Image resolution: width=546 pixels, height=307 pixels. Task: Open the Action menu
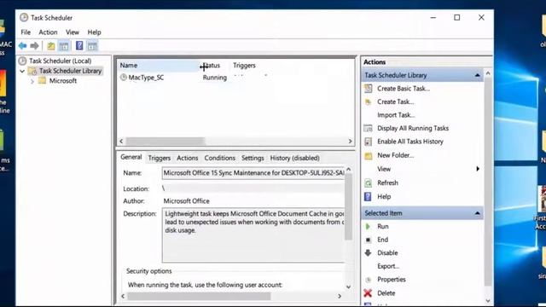click(48, 32)
